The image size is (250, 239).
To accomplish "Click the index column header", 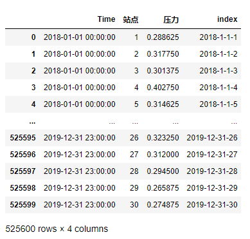I will (x=228, y=19).
